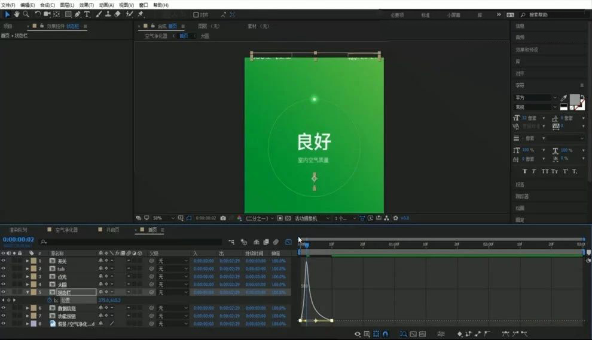Screen dimensions: 592x340
Task: Toggle the Graph Editor button
Action: tap(288, 242)
